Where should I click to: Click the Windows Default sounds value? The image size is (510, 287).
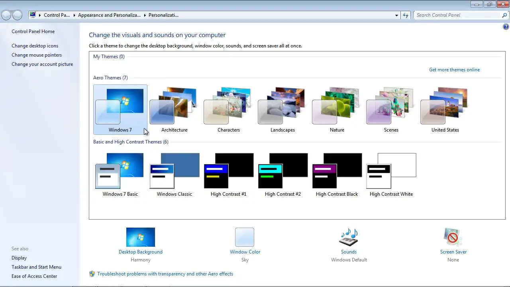coord(349,260)
